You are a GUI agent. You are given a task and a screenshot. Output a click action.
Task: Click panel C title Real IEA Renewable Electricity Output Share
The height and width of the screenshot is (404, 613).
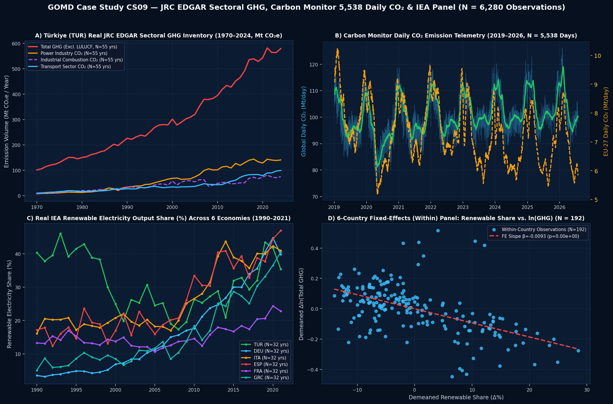point(159,218)
